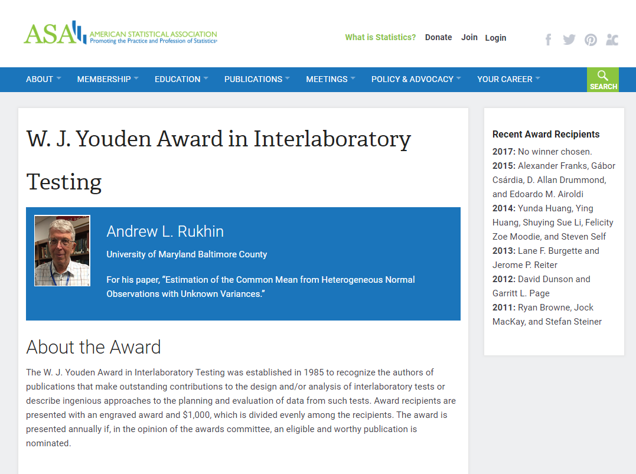Follow the "What is Statistics?" link
The width and height of the screenshot is (636, 474).
coord(380,37)
